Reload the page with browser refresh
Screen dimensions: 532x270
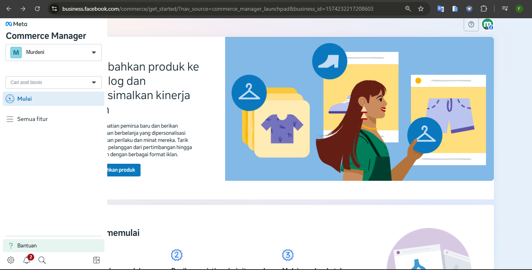click(x=37, y=9)
